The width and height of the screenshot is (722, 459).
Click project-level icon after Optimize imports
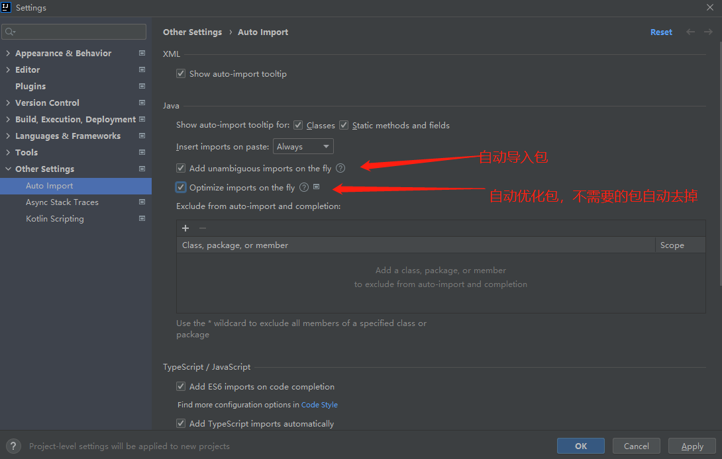(317, 187)
